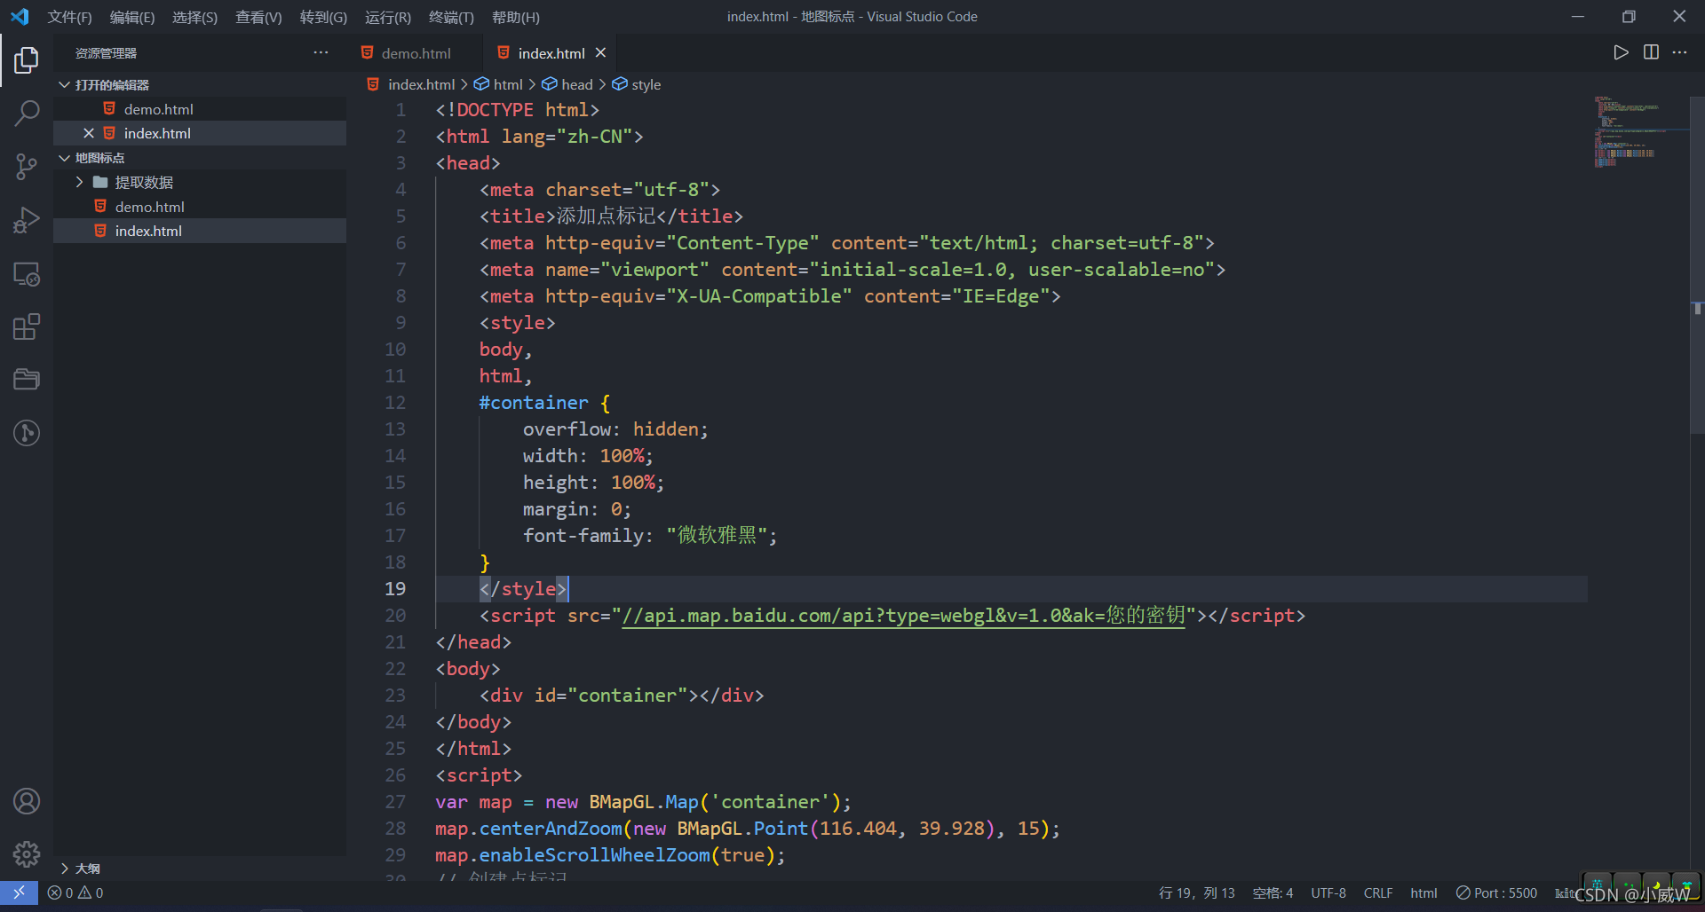Open the 运行(R) menu
The width and height of the screenshot is (1705, 912).
coord(388,17)
